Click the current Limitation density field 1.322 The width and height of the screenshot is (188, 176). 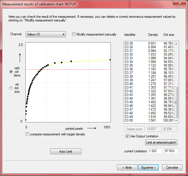155,151
